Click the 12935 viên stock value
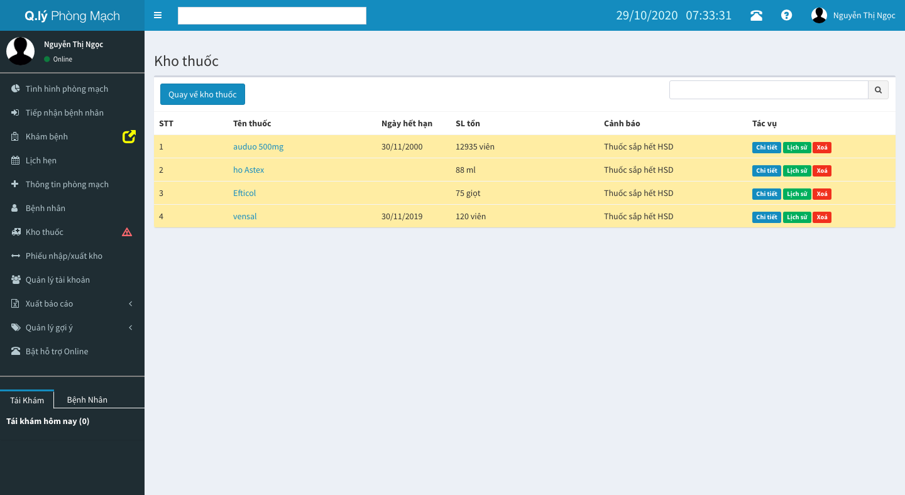This screenshot has height=495, width=905. [x=475, y=146]
